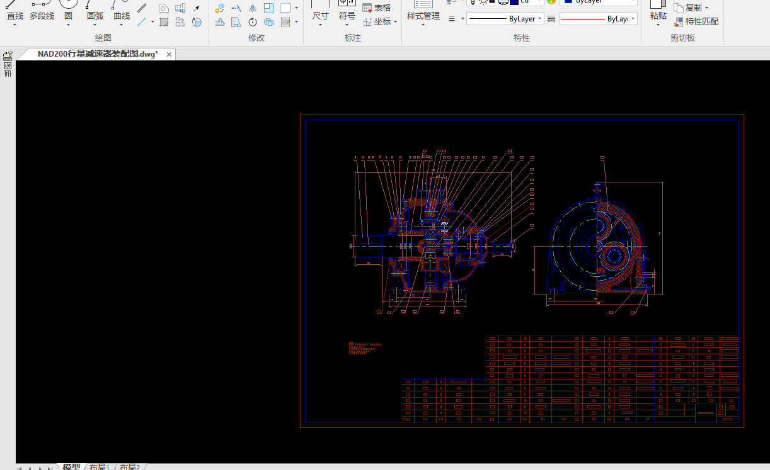This screenshot has height=470, width=770.
Task: Expand the 直线 line tool dropdown arrow
Action: tap(14, 25)
